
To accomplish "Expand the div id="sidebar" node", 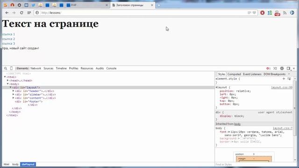I will (14, 94).
